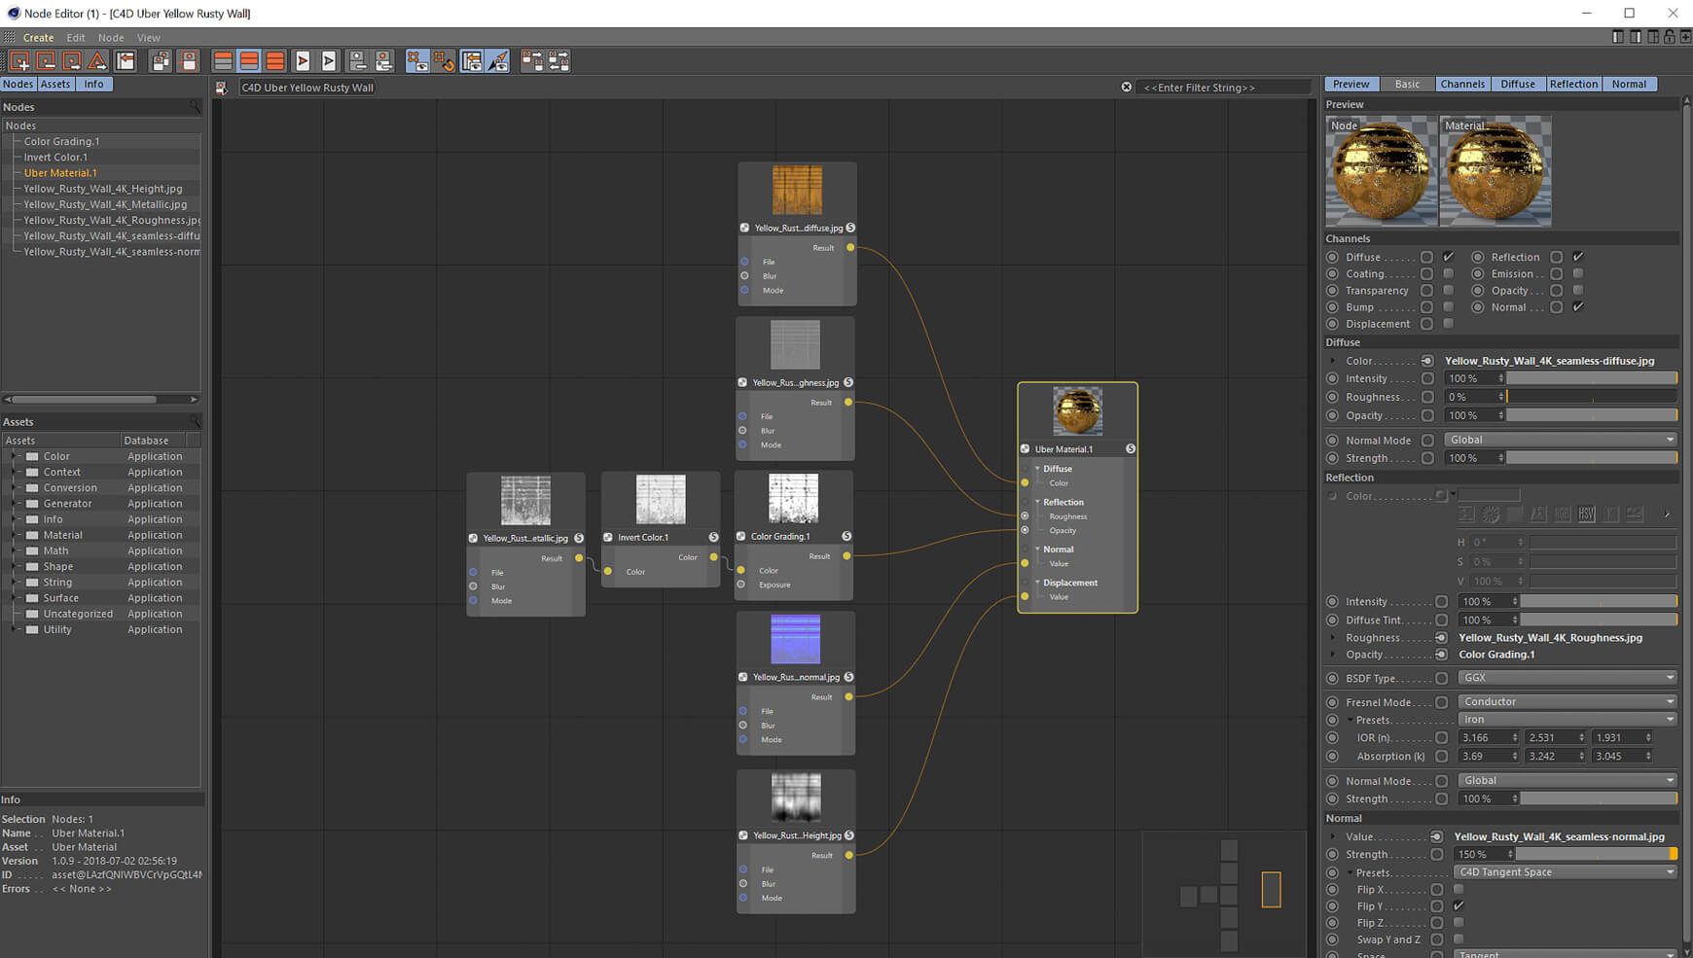Screen dimensions: 1693x958
Task: Adjust the Diffuse Roughness 0% slider
Action: 1592,397
